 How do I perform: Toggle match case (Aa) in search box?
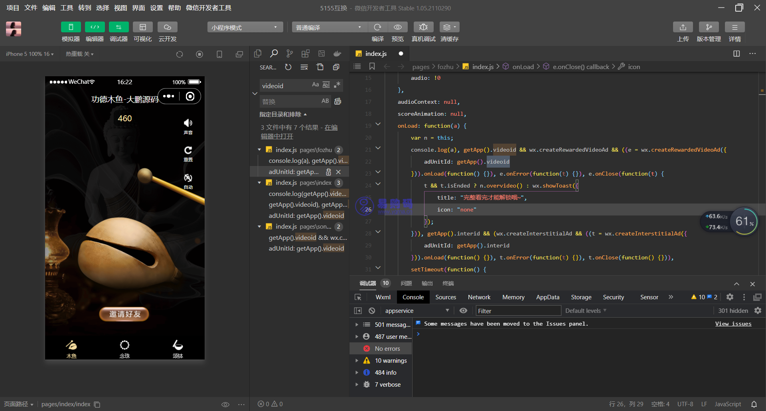(x=315, y=85)
